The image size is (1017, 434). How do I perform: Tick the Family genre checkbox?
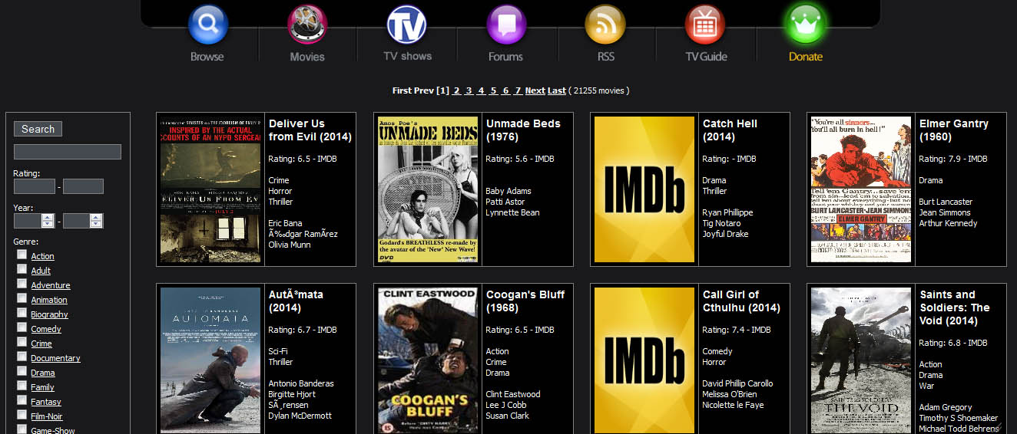pyautogui.click(x=22, y=386)
